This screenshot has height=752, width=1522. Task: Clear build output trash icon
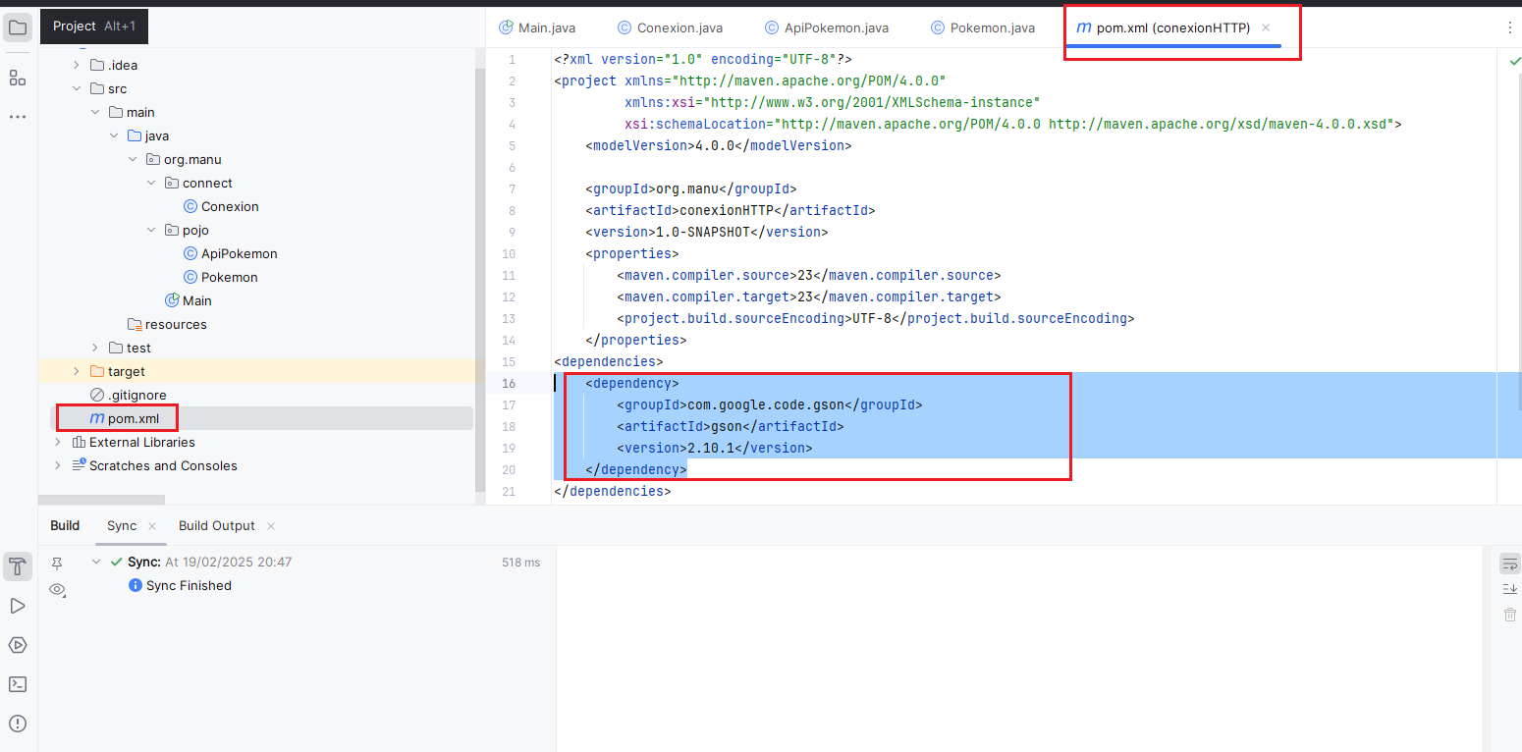pyautogui.click(x=1510, y=615)
